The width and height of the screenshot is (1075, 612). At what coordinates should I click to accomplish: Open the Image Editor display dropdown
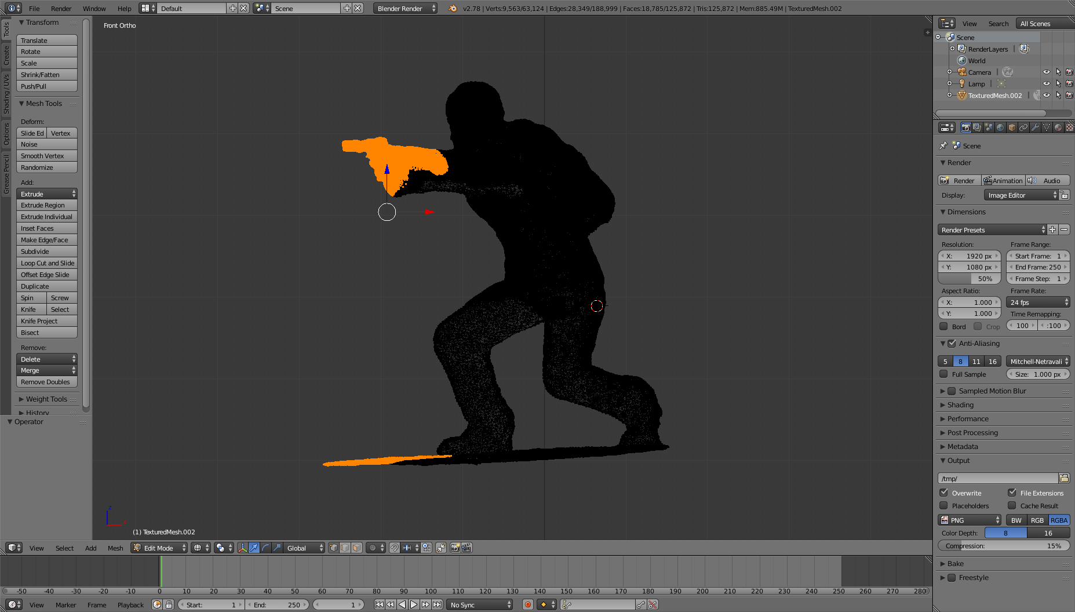(1021, 195)
